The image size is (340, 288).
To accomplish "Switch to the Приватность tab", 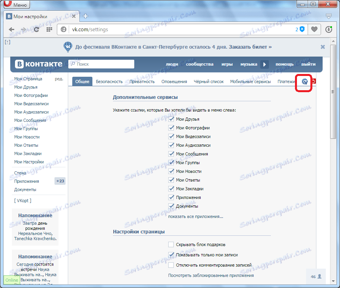I will coord(142,81).
